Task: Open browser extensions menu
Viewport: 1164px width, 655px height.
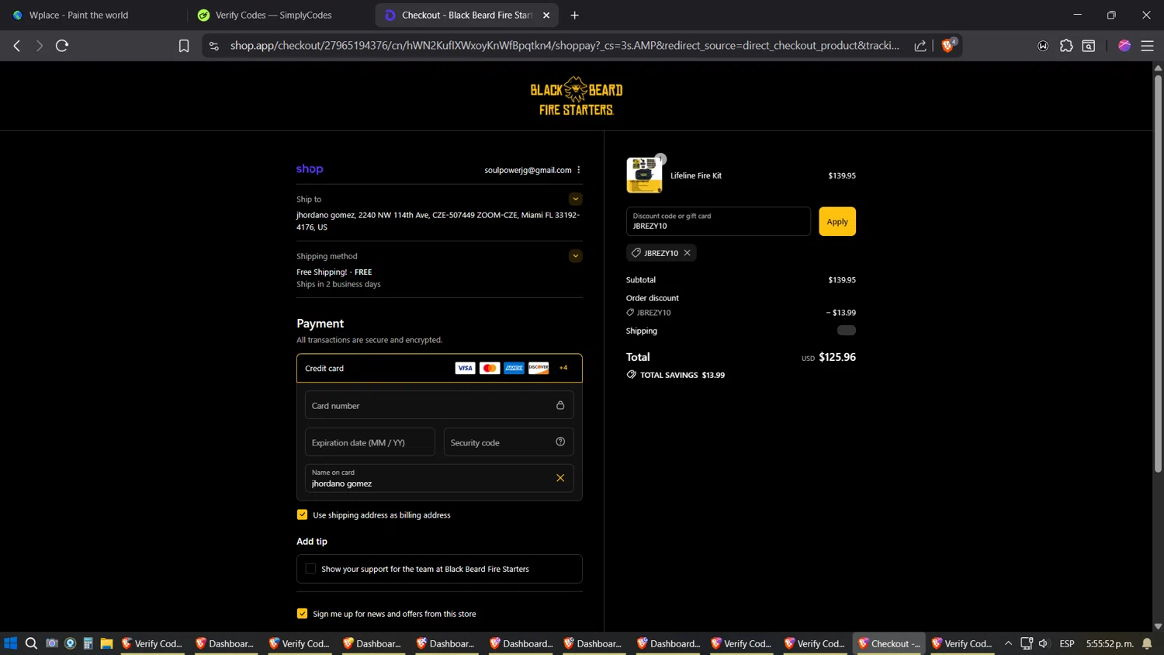Action: click(1066, 46)
